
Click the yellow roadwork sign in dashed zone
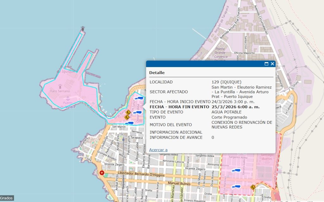(252, 187)
